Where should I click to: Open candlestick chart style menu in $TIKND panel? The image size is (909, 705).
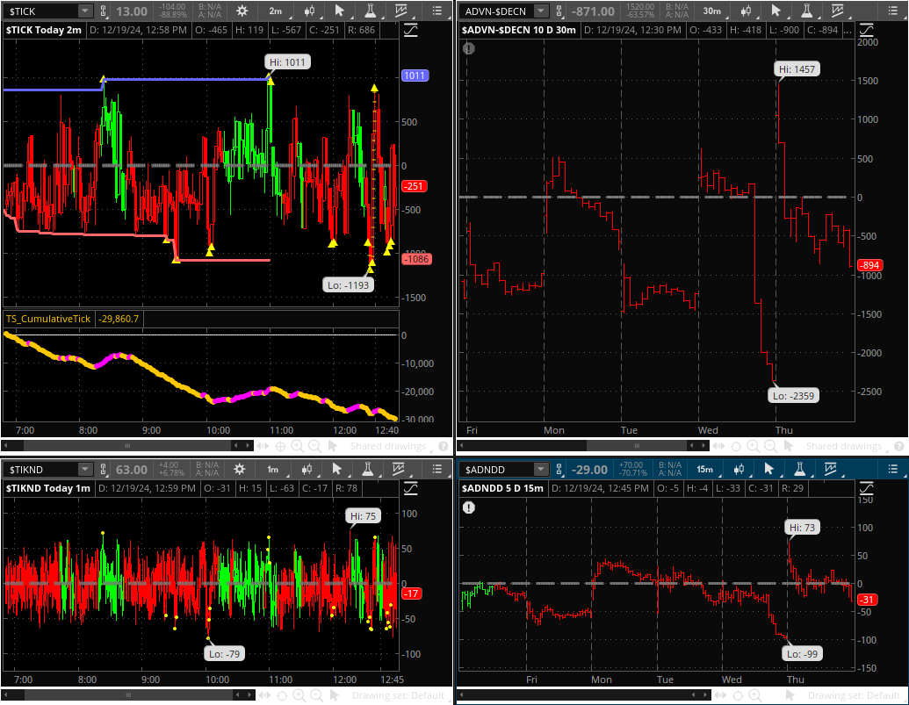click(307, 469)
